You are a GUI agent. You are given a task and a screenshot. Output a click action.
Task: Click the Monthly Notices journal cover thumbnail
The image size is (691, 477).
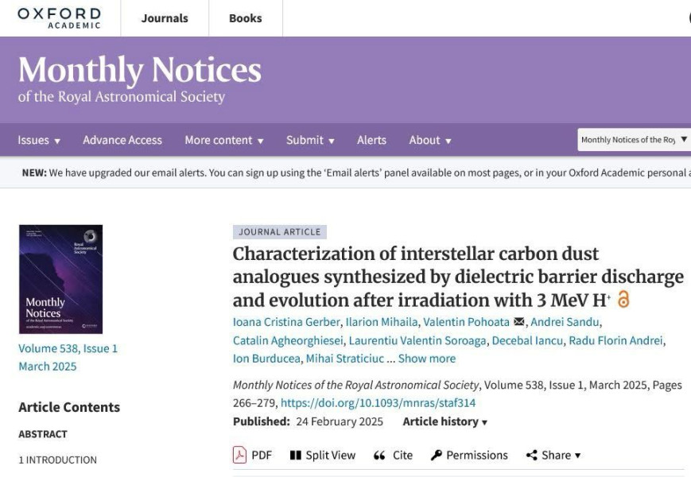[60, 279]
